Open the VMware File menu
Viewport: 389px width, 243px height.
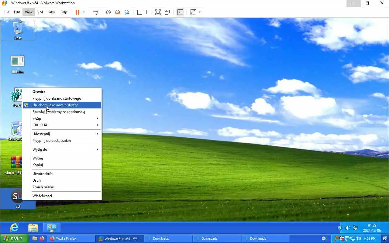[x=6, y=12]
